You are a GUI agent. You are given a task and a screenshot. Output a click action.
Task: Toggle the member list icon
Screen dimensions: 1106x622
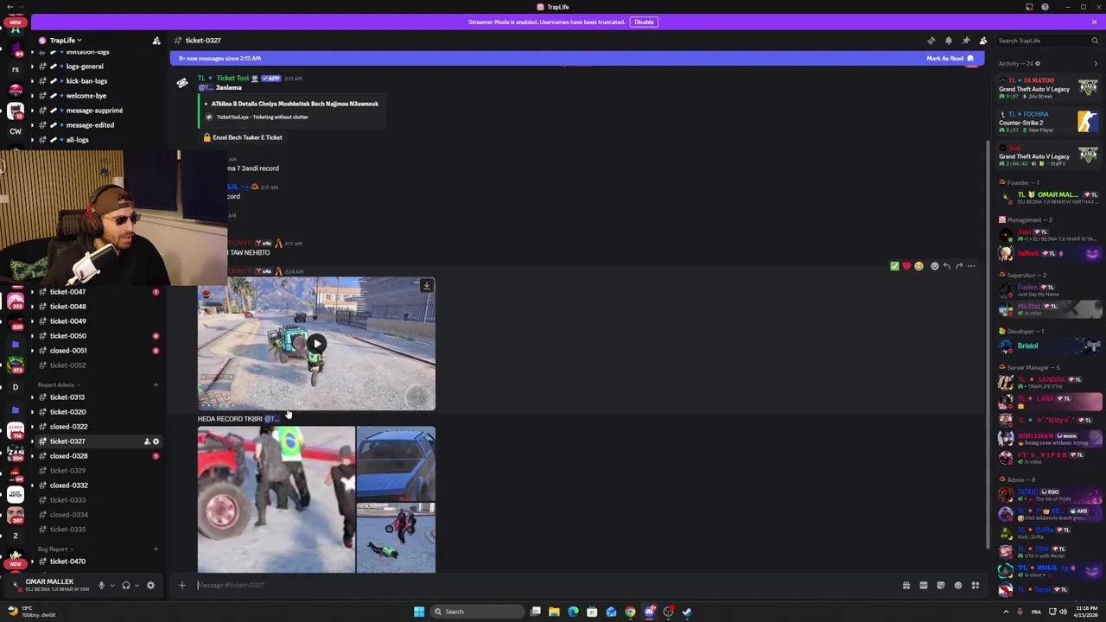tap(983, 41)
